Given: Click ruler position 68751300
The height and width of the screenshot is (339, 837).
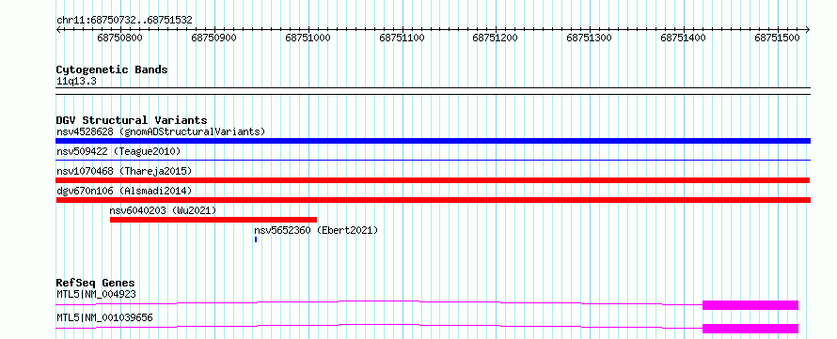Looking at the screenshot, I should click(590, 39).
